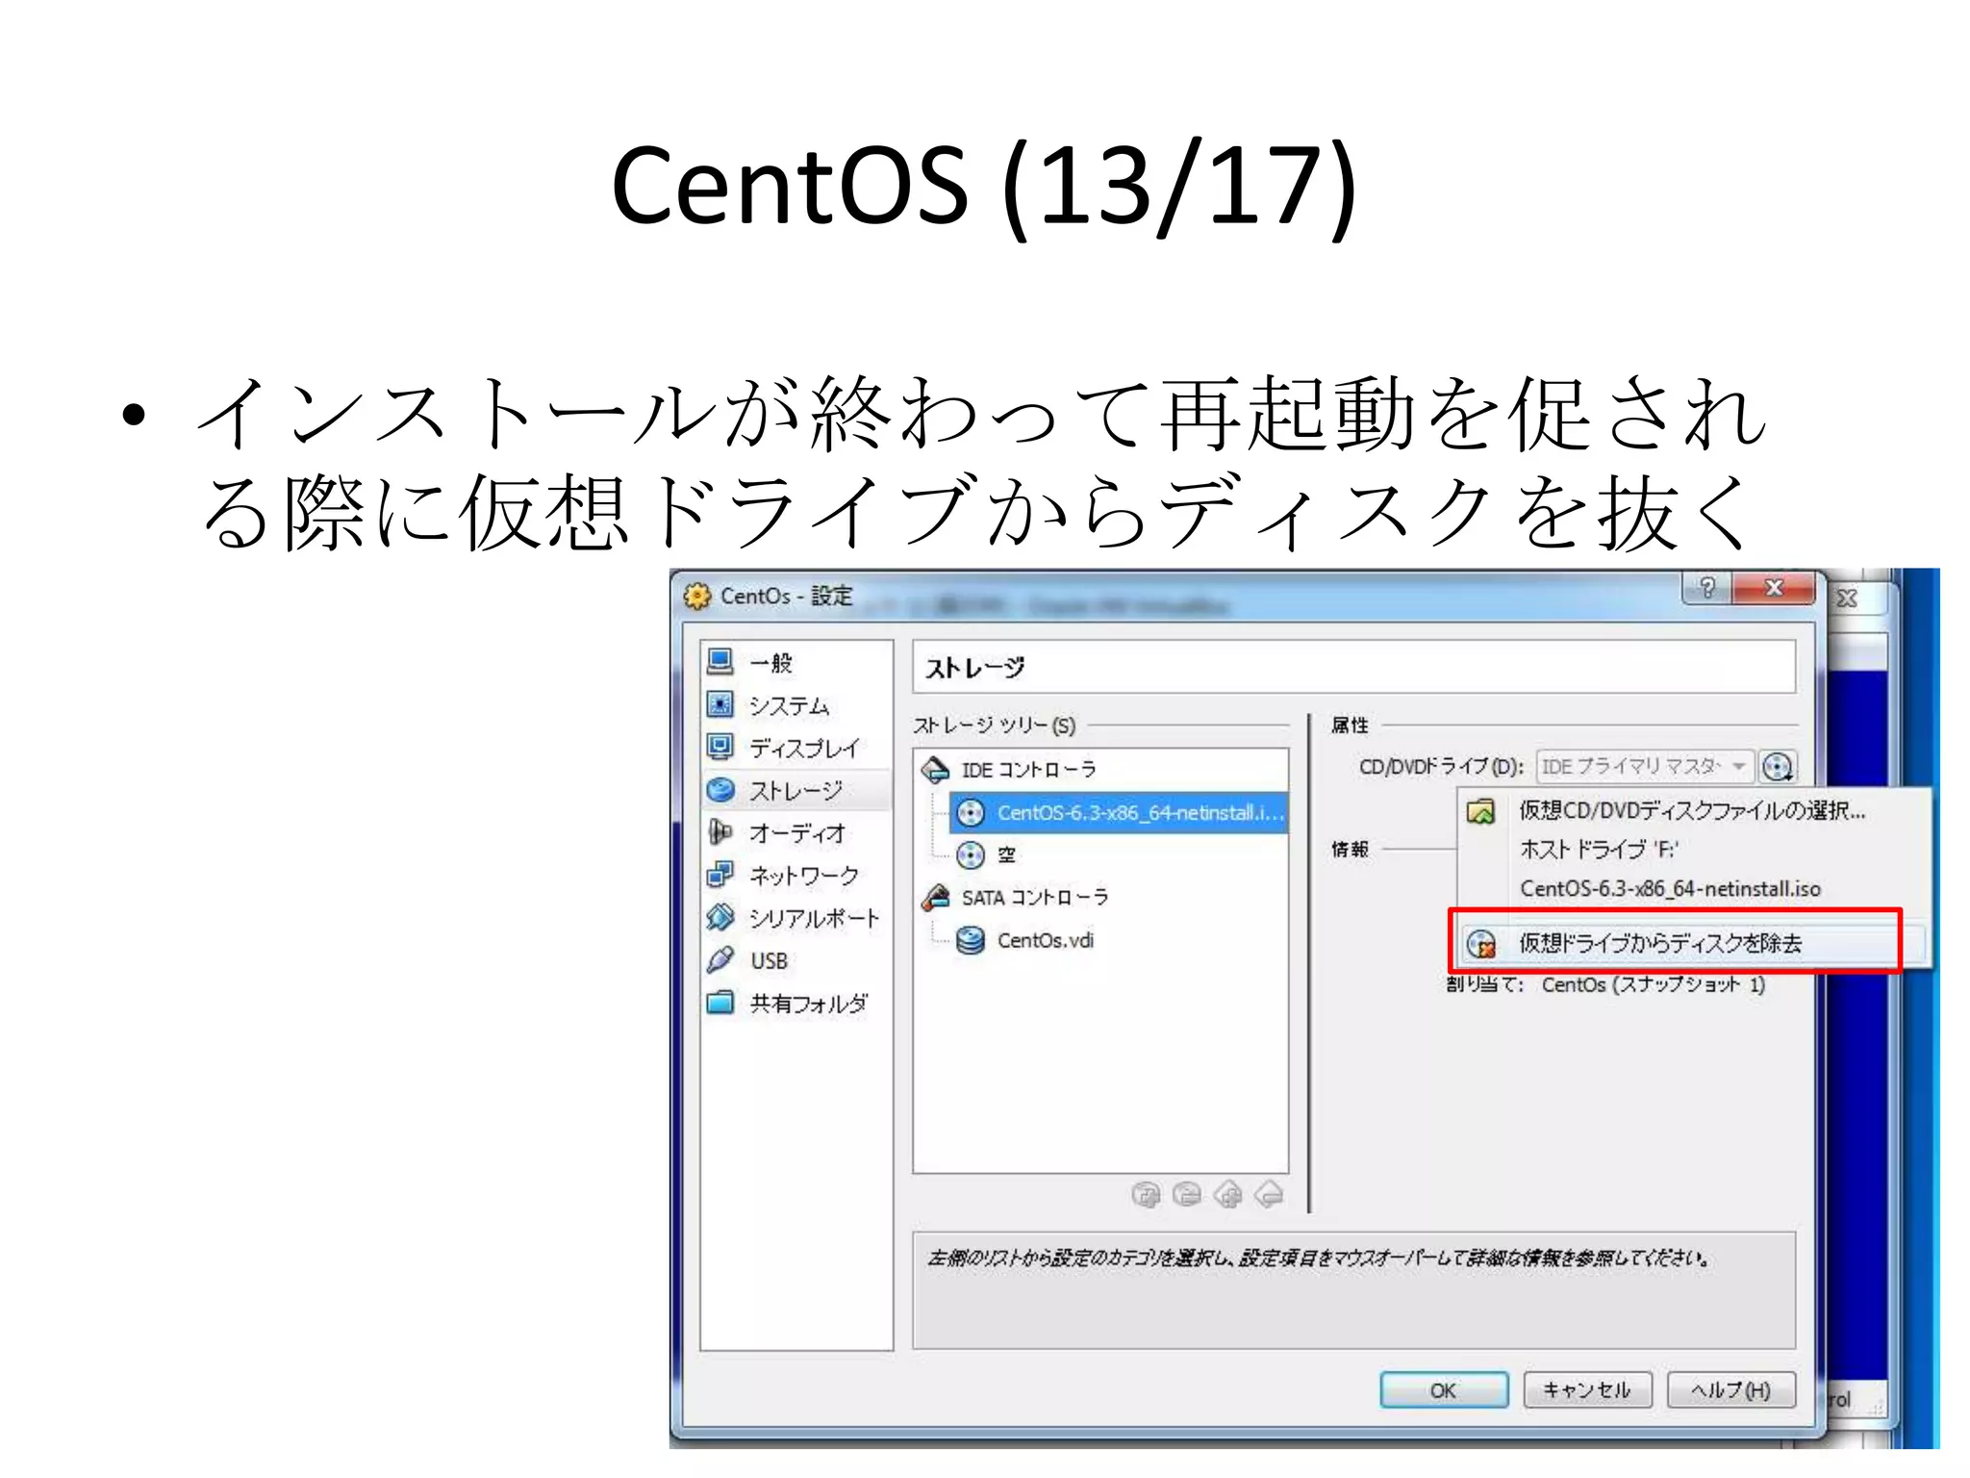Image resolution: width=1970 pixels, height=1478 pixels.
Task: Click the remove attachment icon below storage tree
Action: click(1270, 1194)
